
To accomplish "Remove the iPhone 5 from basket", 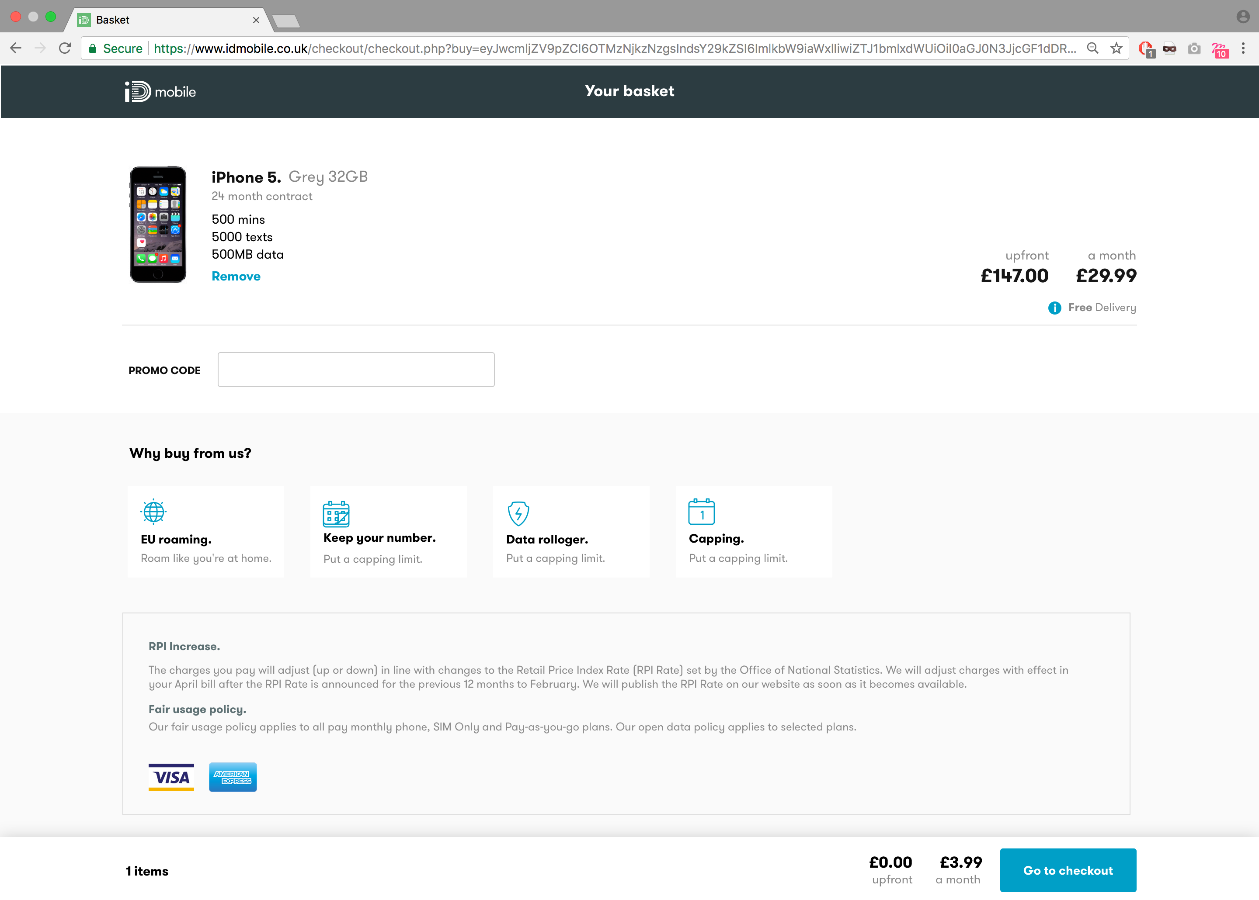I will click(236, 276).
